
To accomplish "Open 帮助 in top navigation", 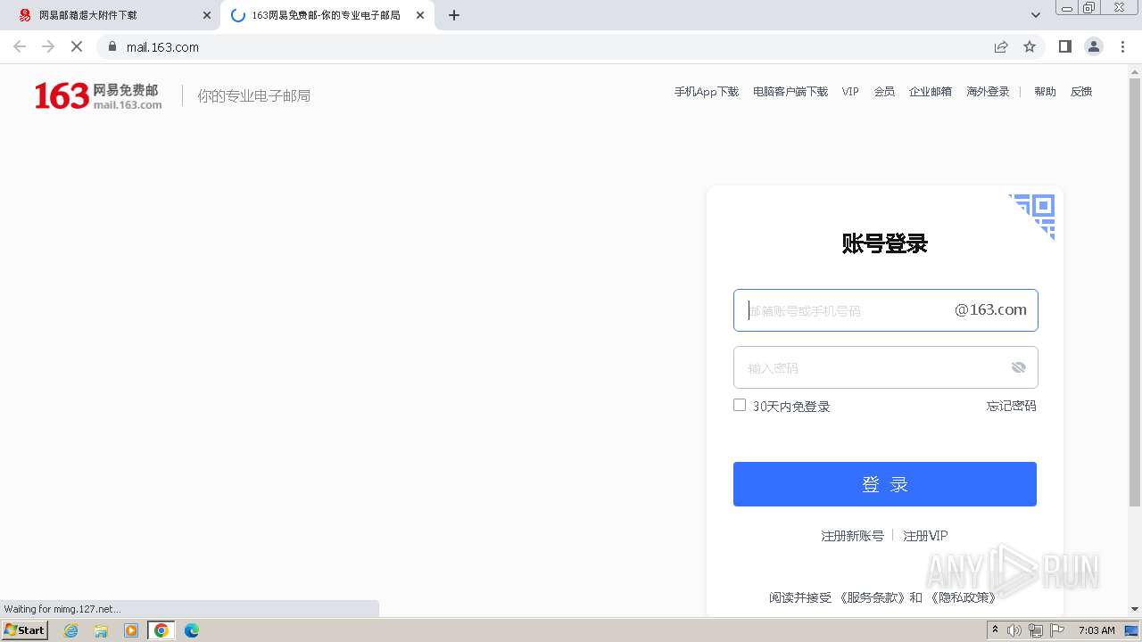I will (1045, 92).
